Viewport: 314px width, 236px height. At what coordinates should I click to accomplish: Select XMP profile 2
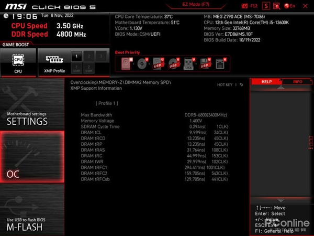[89, 56]
